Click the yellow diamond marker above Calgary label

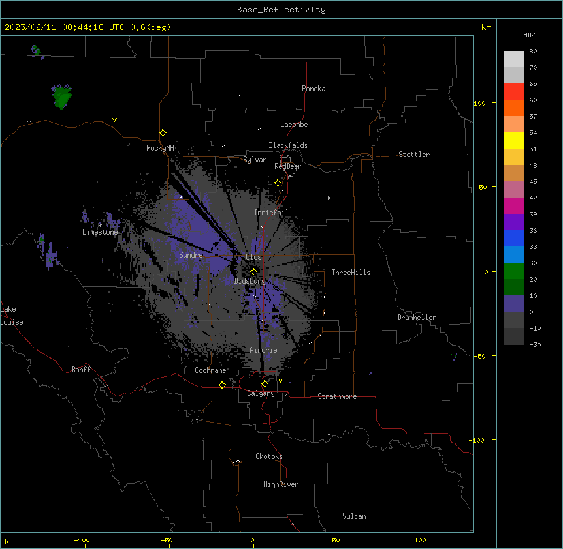(265, 384)
